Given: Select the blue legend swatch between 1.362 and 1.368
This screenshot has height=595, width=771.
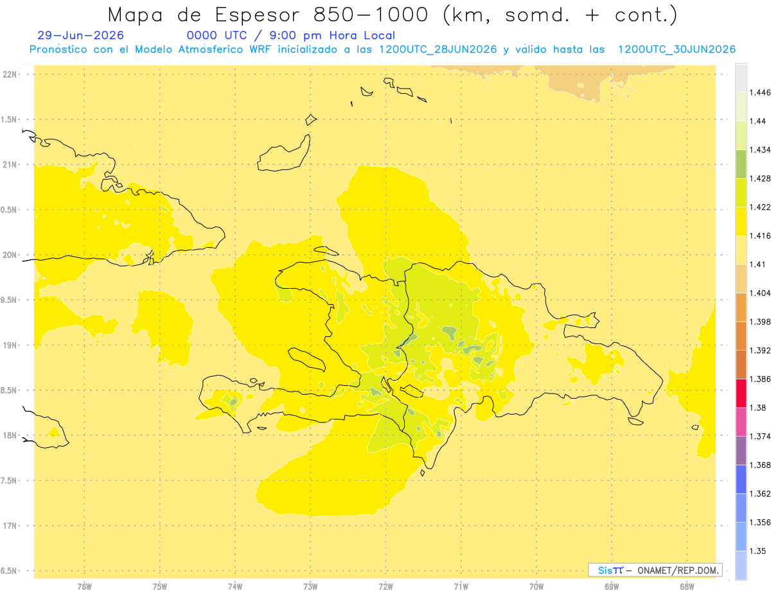Looking at the screenshot, I should pyautogui.click(x=741, y=479).
